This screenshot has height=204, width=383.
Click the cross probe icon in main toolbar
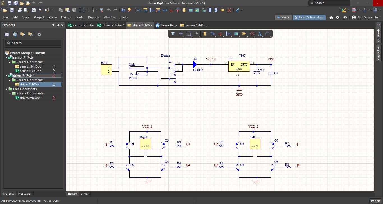130,10
